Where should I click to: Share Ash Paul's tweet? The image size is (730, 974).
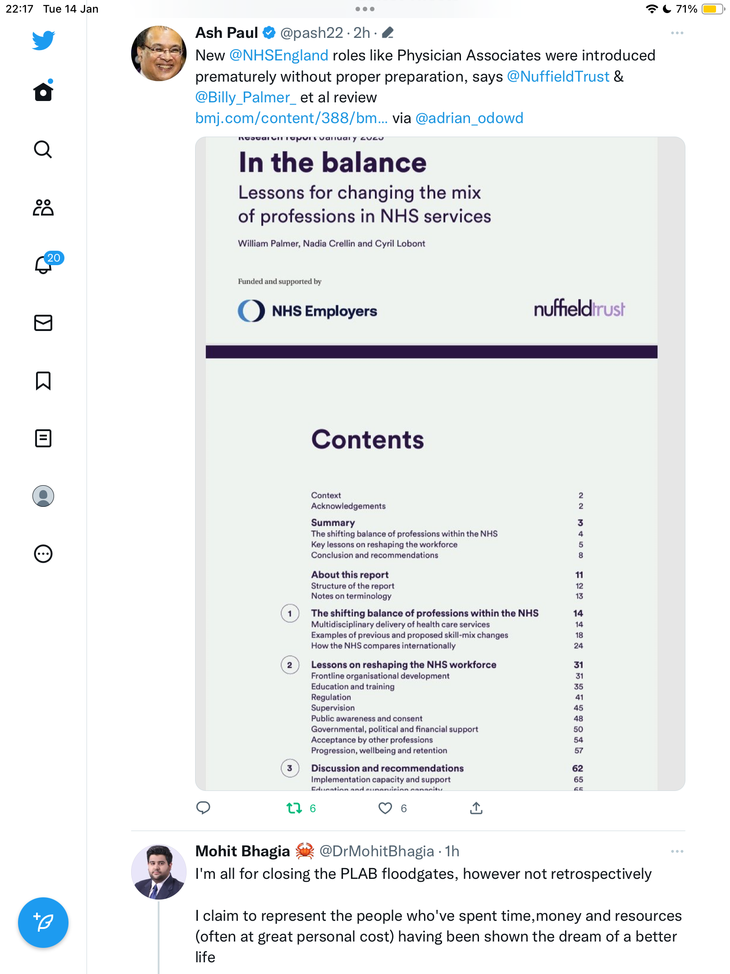coord(476,808)
